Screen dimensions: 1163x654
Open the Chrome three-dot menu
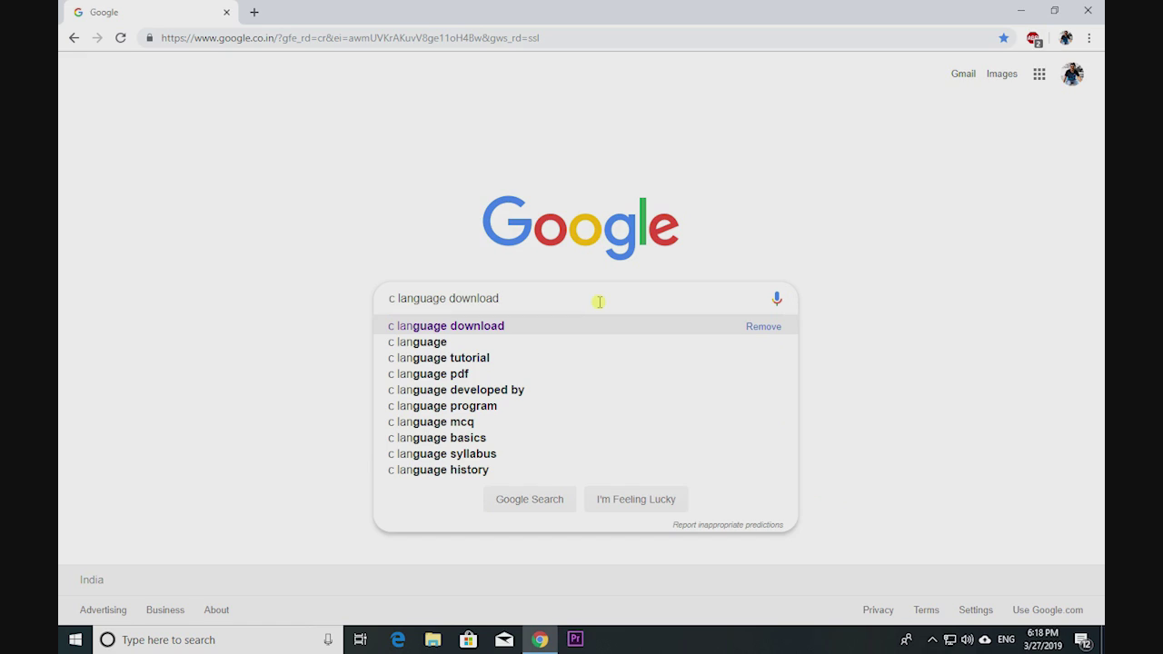pos(1088,38)
